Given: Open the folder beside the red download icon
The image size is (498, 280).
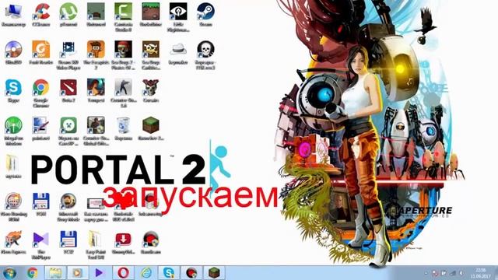Looking at the screenshot, I should [x=96, y=239].
